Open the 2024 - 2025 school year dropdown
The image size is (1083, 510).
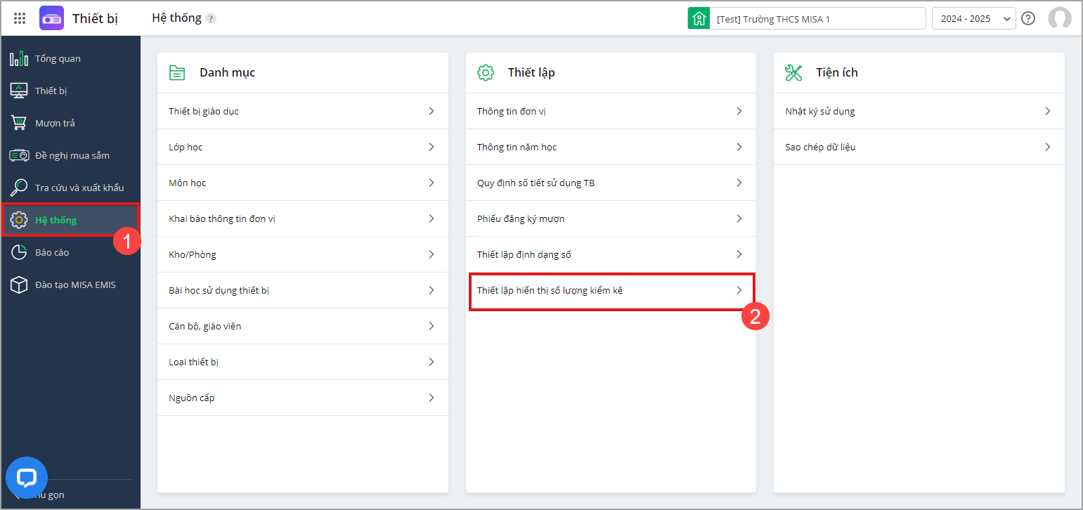[973, 19]
